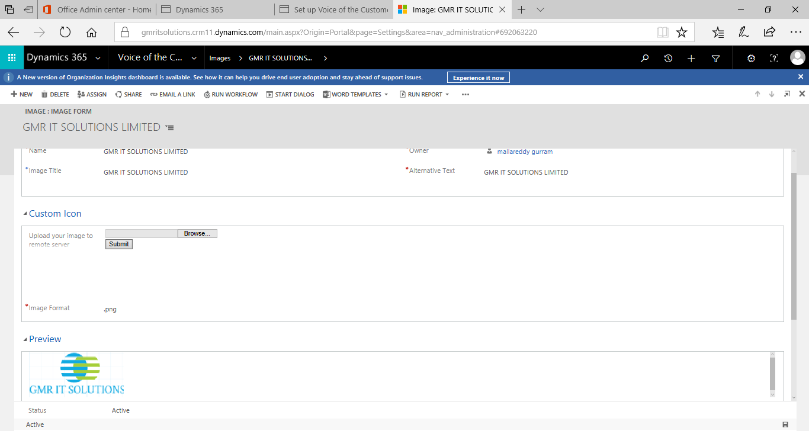809x431 pixels.
Task: Open the favorites hub icon
Action: pos(718,33)
